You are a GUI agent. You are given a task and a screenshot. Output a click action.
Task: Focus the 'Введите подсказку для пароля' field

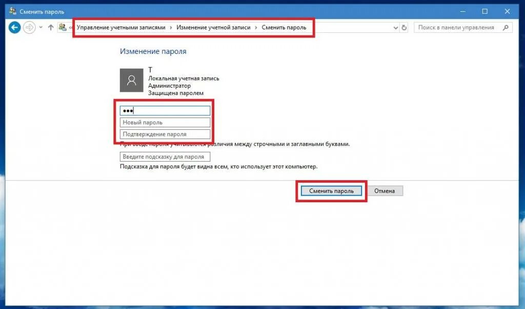(x=165, y=157)
